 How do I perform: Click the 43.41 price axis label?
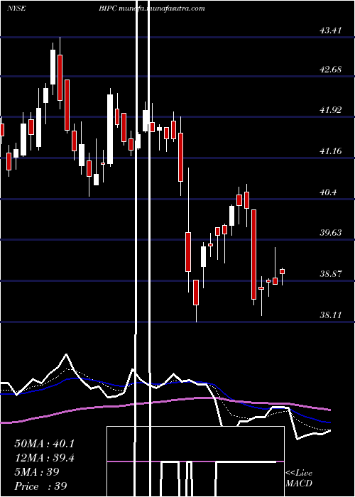pos(331,31)
